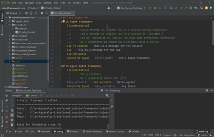Select the 01_hello_rf.robot file in tree
The height and width of the screenshot is (137, 214).
pyautogui.click(x=25, y=32)
